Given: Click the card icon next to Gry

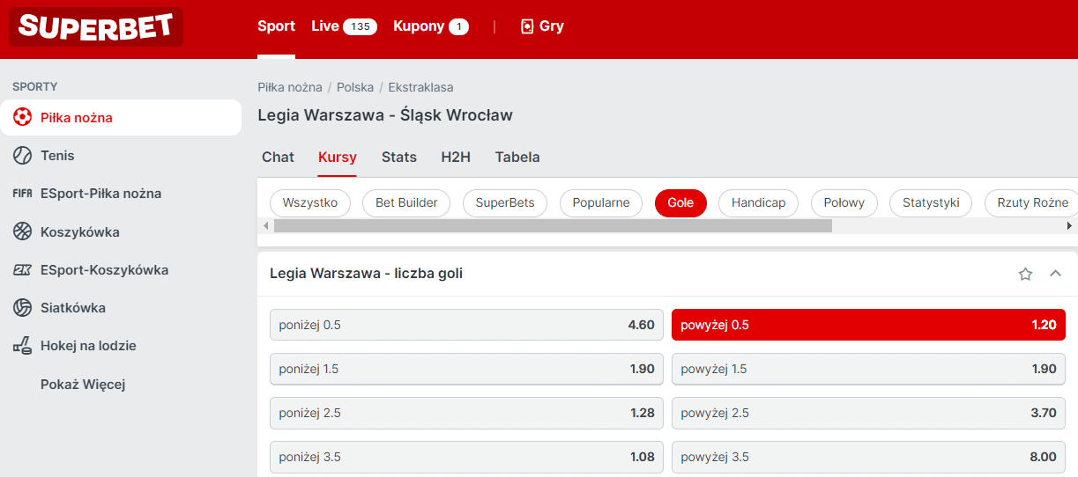Looking at the screenshot, I should pyautogui.click(x=527, y=26).
